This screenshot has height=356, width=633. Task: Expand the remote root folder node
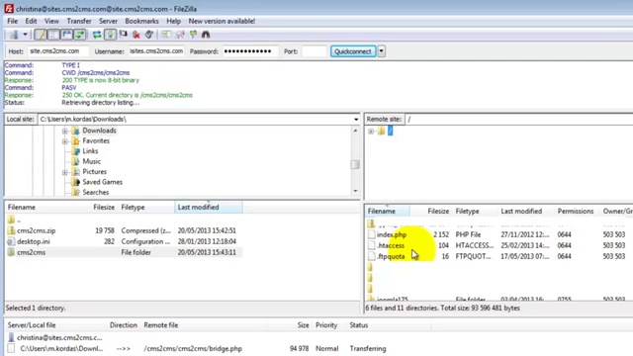(371, 132)
